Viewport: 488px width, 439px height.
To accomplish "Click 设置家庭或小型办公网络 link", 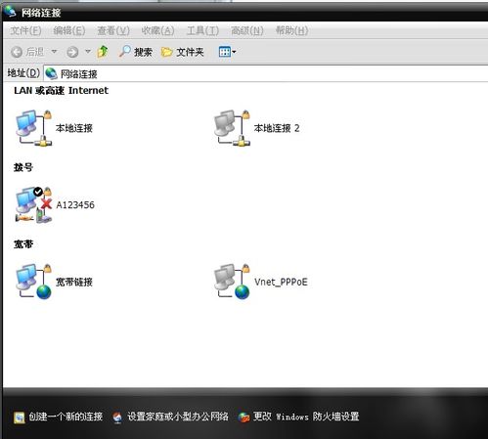I will 178,417.
